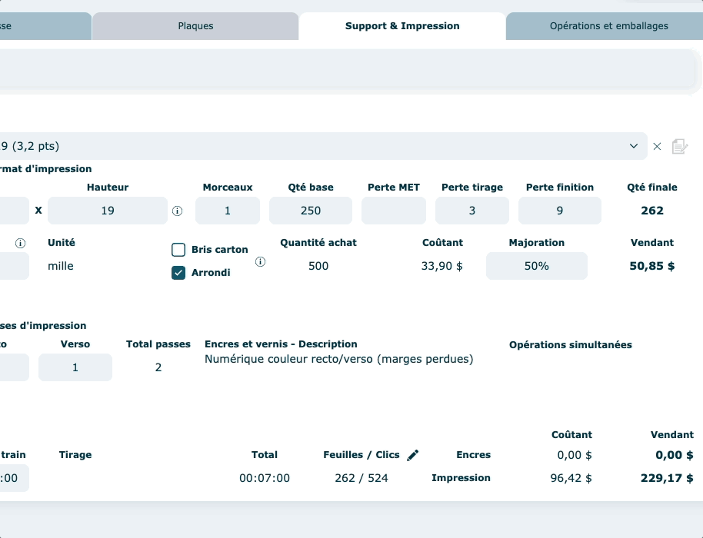Screen dimensions: 703x538
Task: Edit the Majoration 50% field
Action: point(536,266)
